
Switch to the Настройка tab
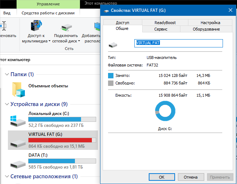tap(210, 23)
